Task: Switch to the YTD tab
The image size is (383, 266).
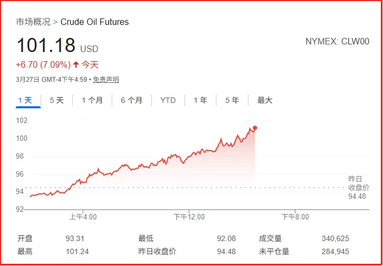Action: pos(168,100)
